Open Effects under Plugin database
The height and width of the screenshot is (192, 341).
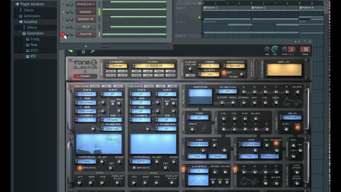[x=29, y=10]
